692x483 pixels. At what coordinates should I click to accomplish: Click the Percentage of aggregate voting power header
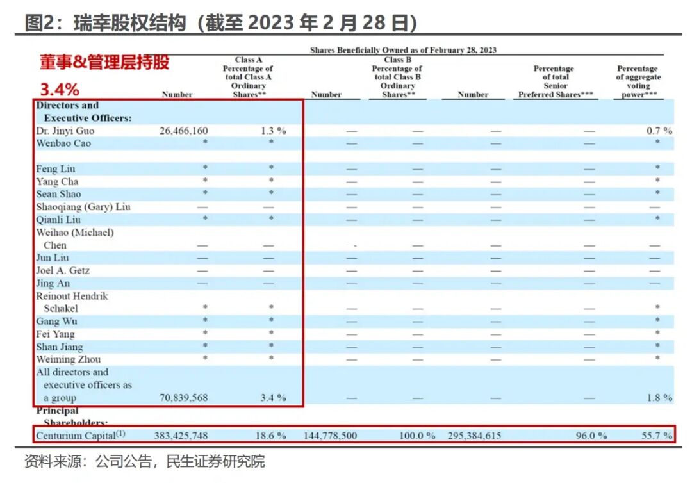click(x=638, y=81)
